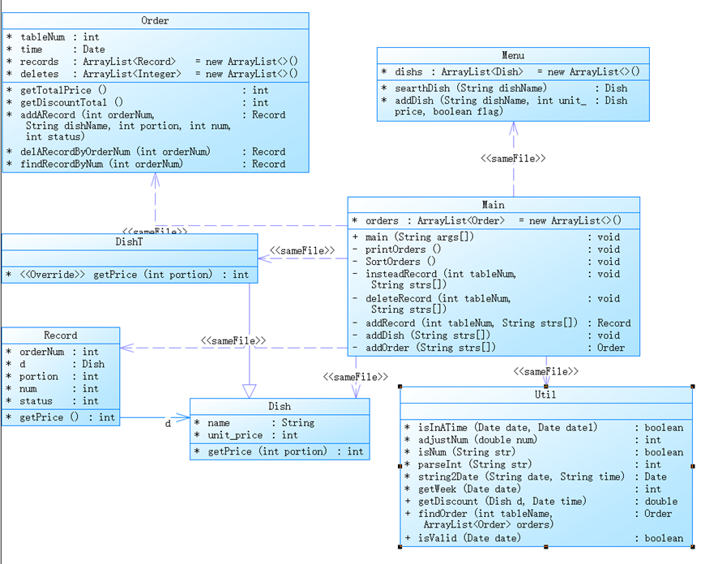Click the adjustNum (double num) method

532,440
